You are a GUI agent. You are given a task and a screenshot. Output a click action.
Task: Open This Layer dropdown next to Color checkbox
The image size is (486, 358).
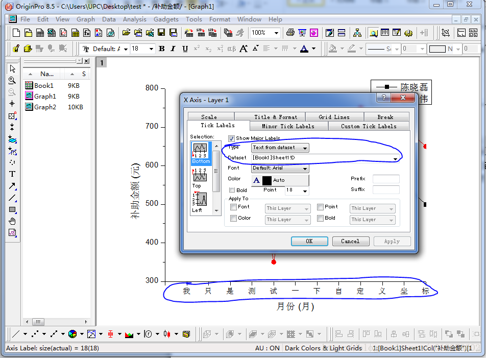pyautogui.click(x=287, y=220)
